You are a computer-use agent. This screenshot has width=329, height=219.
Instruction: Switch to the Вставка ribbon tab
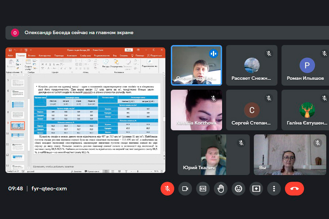tap(32, 55)
